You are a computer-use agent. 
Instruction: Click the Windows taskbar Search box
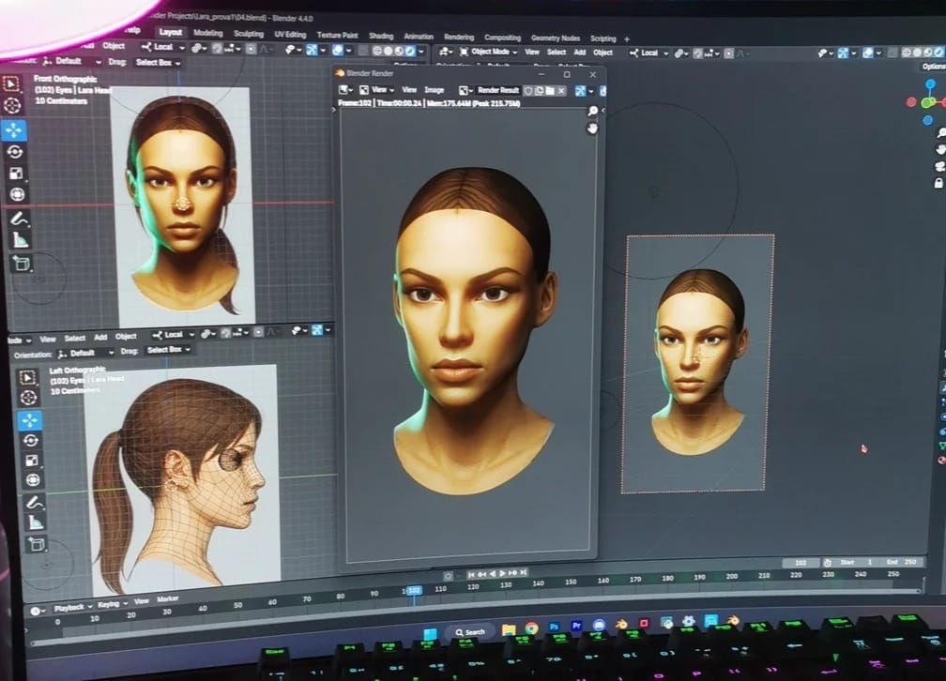(468, 631)
